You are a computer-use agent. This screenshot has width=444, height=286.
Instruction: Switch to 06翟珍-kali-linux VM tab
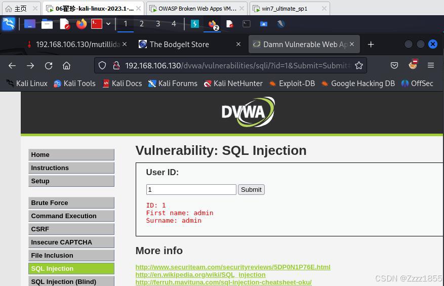pyautogui.click(x=94, y=9)
